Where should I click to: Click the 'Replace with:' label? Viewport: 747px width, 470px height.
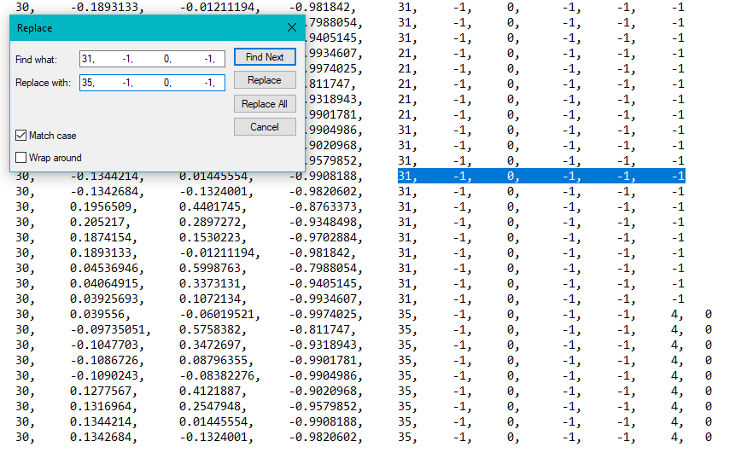43,83
